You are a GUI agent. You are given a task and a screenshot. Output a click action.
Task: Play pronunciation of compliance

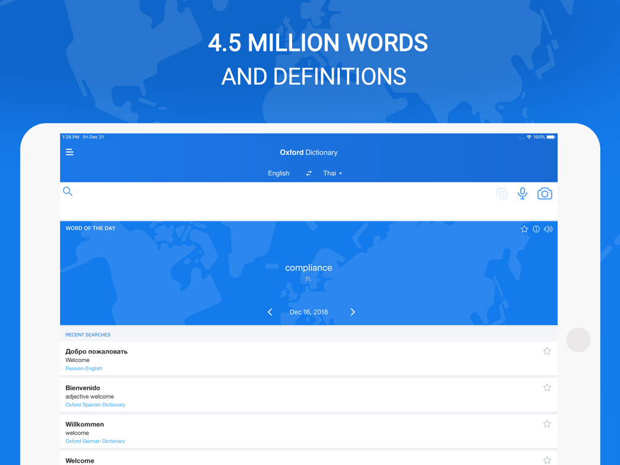click(x=548, y=229)
